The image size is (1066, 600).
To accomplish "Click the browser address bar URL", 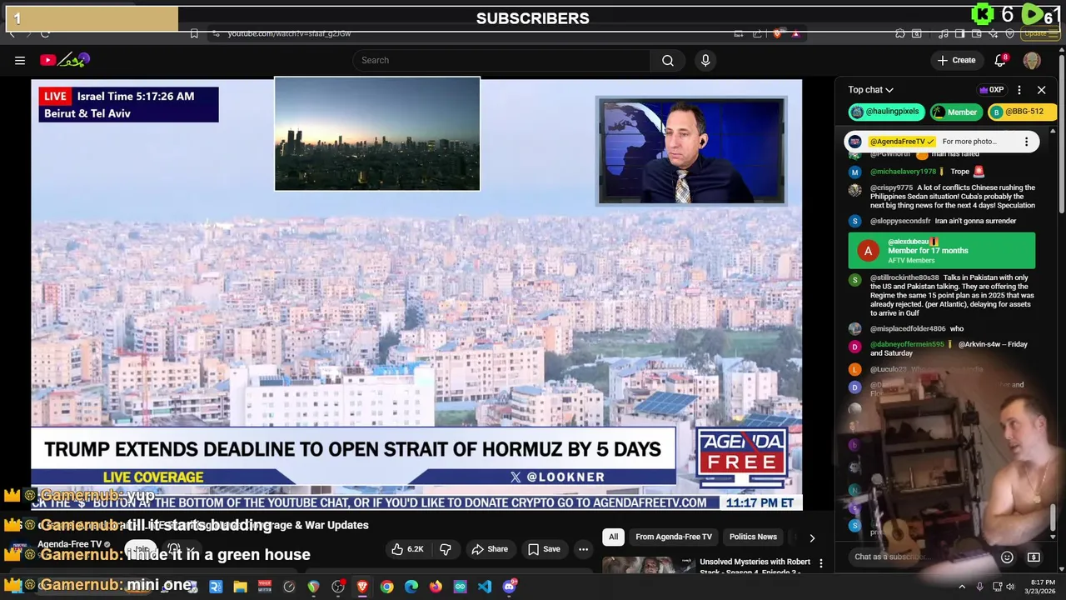I will pyautogui.click(x=289, y=33).
